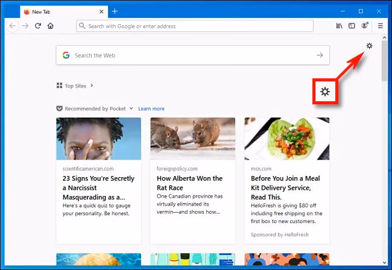This screenshot has width=392, height=270.
Task: Click the Top Sites heading text
Action: pos(75,86)
